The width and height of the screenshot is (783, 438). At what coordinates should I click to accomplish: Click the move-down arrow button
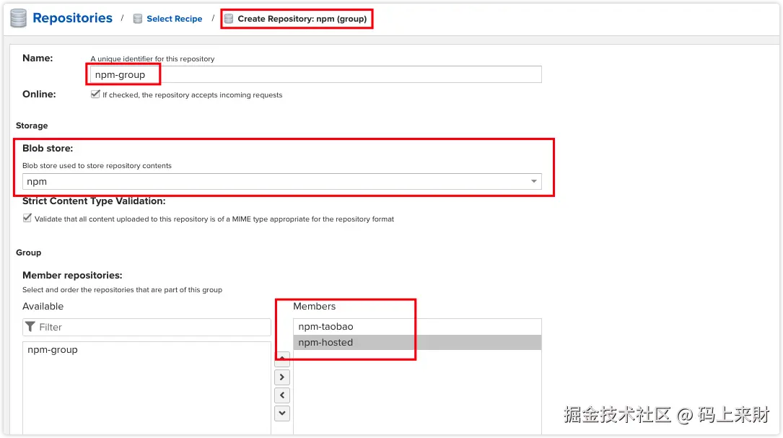[282, 413]
